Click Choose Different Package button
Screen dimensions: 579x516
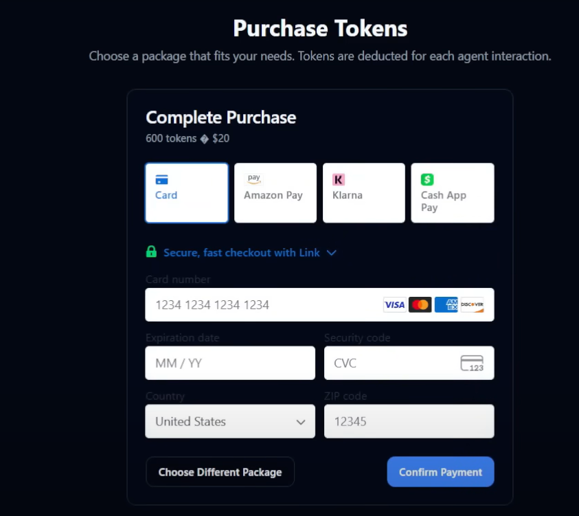(220, 472)
